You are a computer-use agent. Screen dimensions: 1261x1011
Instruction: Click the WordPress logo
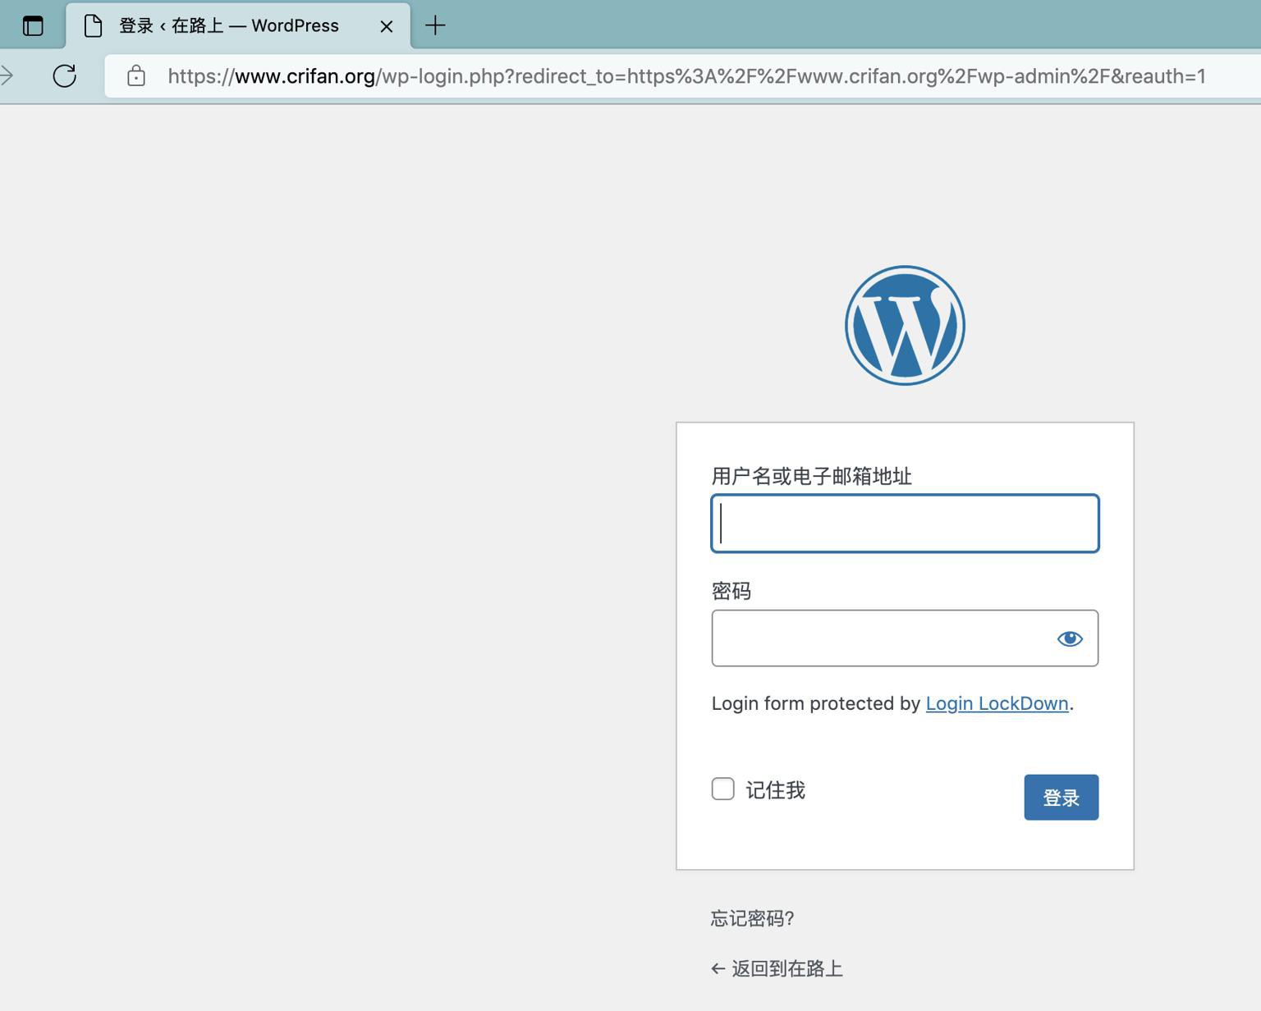[x=905, y=325]
